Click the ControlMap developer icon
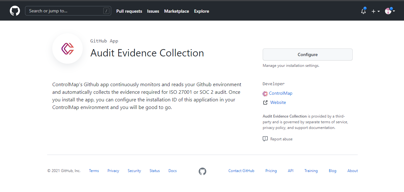The image size is (404, 192). coord(265,93)
